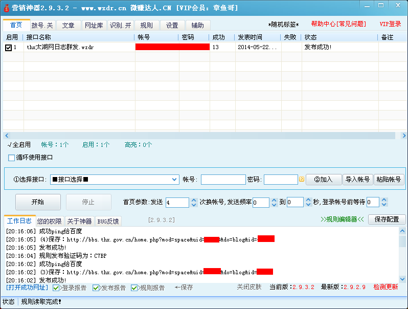408x309 pixels.
Task: Decrease the 登录帐号前等待 value
Action: 384,205
